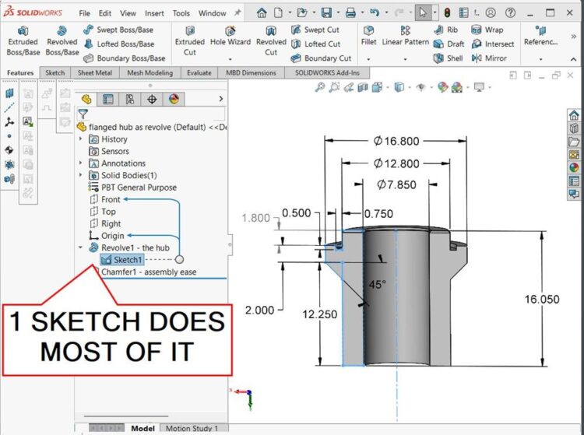This screenshot has width=584, height=435.
Task: Start the Linear Pattern tool
Action: [405, 37]
